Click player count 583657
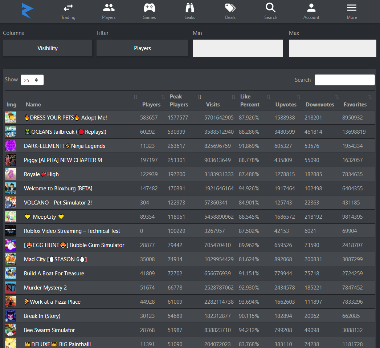 coord(149,118)
